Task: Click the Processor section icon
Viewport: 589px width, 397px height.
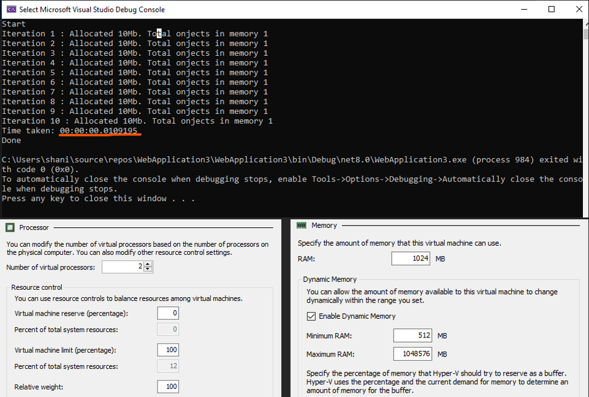Action: point(10,227)
